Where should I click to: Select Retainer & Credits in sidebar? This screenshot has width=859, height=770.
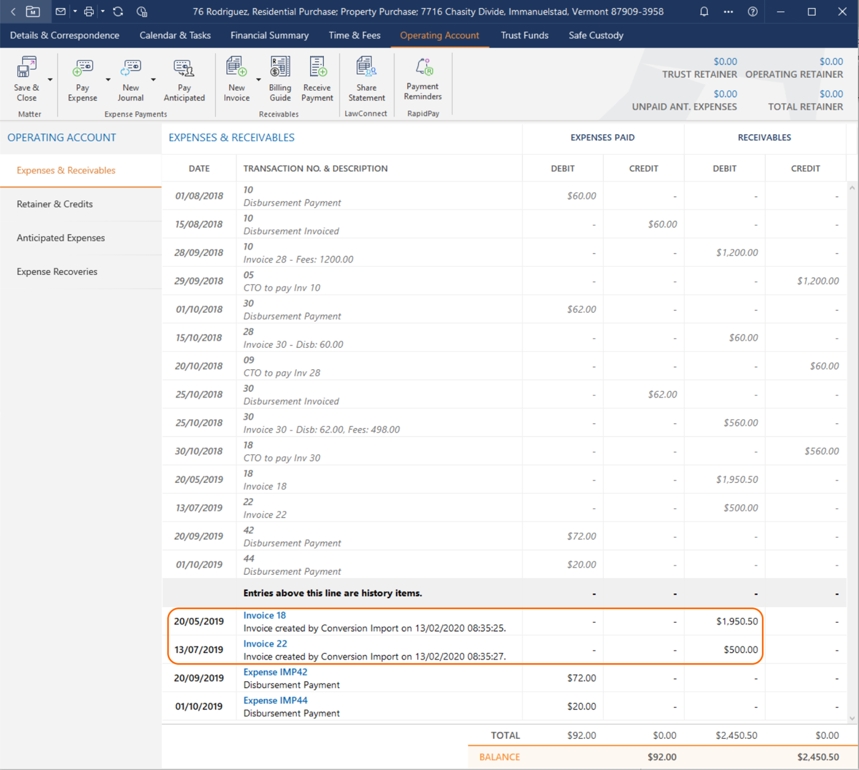pyautogui.click(x=55, y=204)
